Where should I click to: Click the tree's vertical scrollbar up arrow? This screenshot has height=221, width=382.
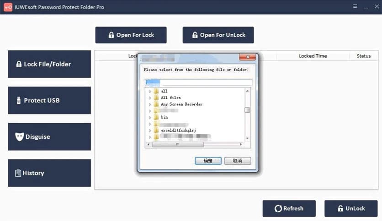pyautogui.click(x=247, y=91)
